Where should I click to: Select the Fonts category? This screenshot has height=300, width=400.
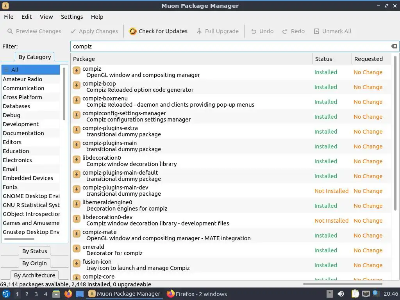30,187
